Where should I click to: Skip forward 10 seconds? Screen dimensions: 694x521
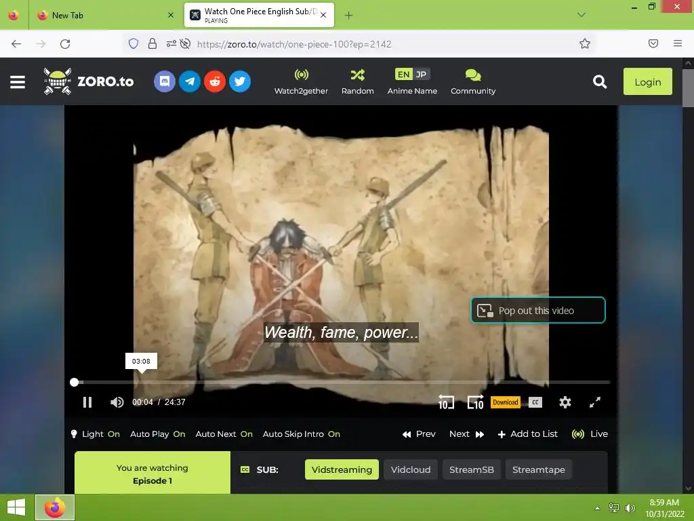(x=475, y=402)
